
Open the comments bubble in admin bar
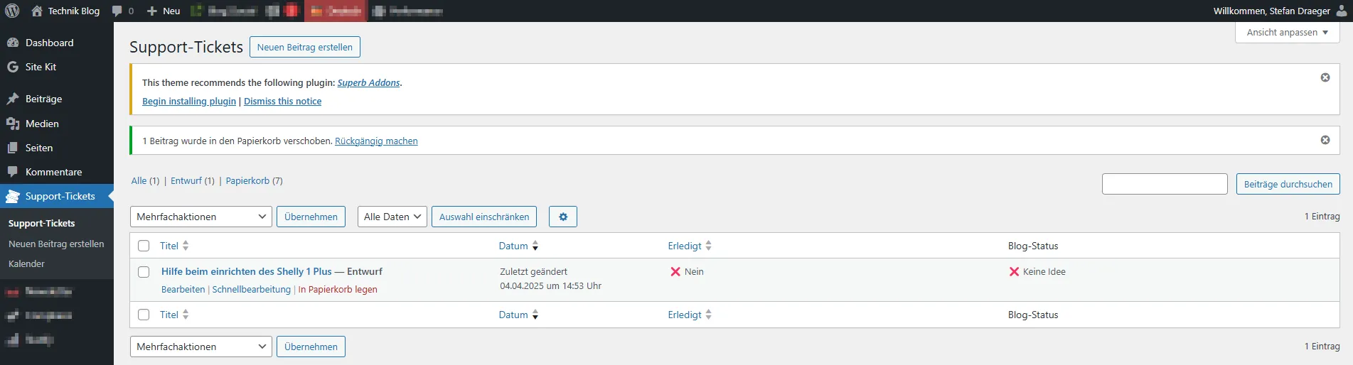click(x=122, y=11)
